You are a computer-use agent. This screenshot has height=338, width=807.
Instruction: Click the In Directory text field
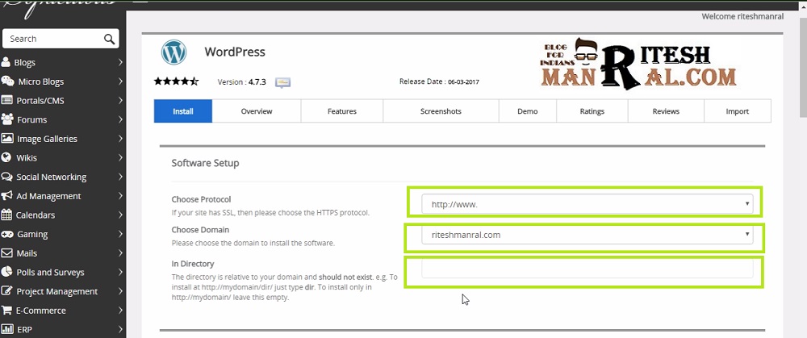587,269
